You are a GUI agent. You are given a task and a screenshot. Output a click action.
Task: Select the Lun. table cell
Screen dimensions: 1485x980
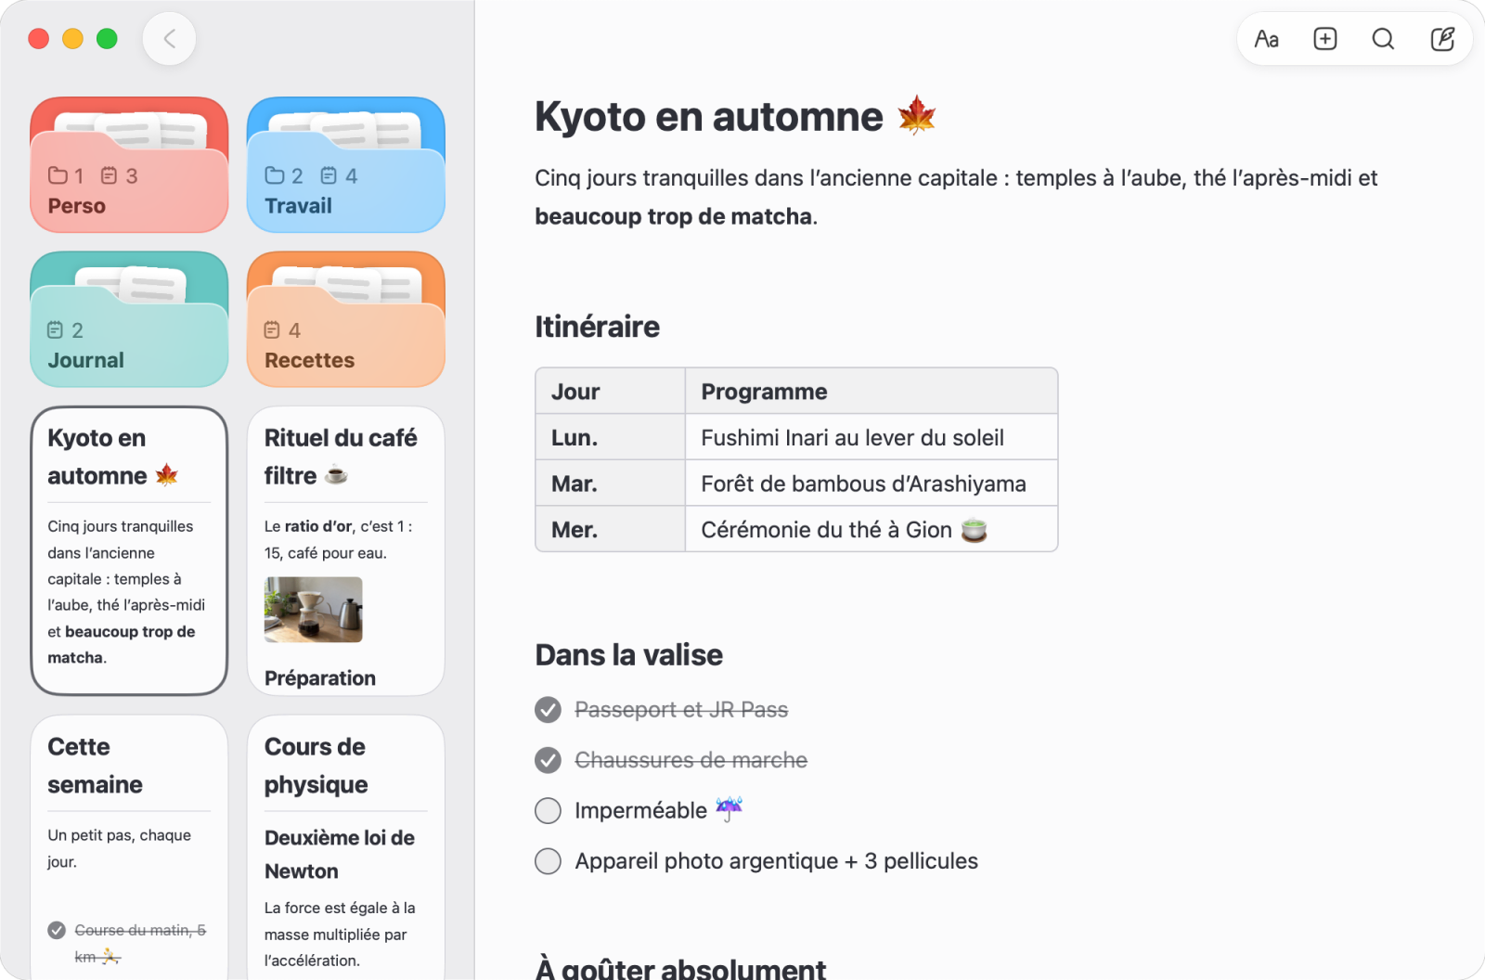(611, 437)
